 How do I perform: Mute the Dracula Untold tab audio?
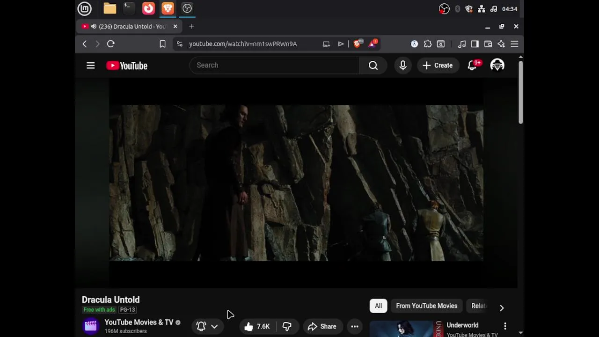point(94,27)
